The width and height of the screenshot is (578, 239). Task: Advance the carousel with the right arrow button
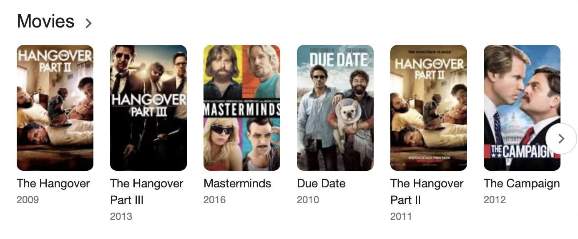click(x=561, y=139)
